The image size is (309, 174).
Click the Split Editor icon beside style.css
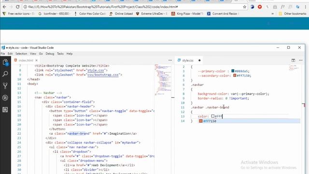(x=293, y=60)
